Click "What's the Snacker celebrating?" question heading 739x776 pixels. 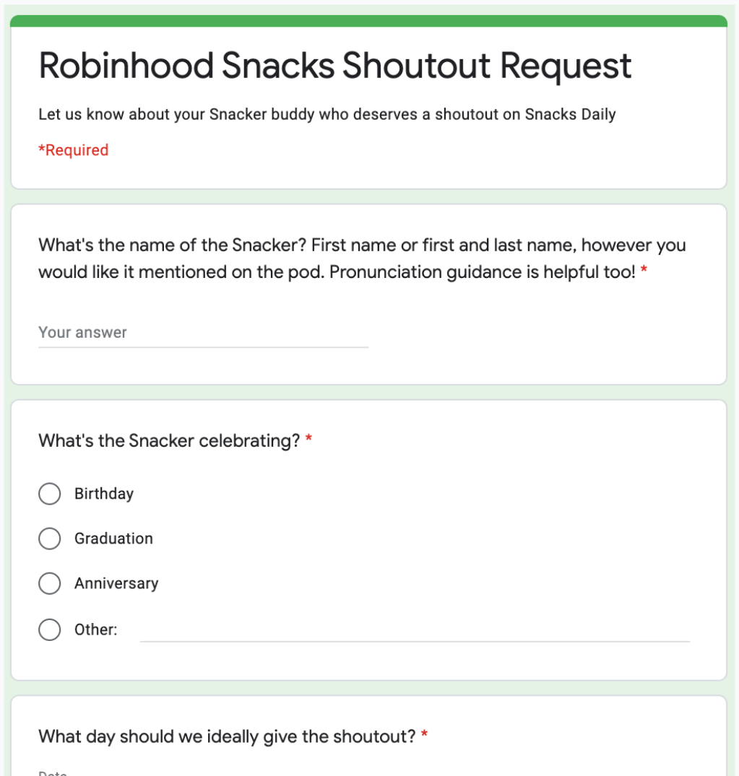[169, 440]
